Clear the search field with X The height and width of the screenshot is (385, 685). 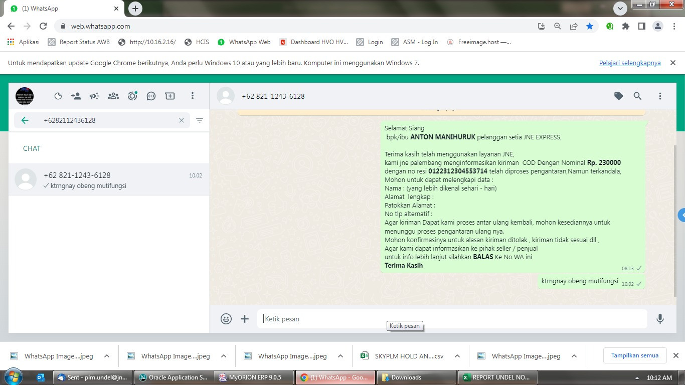182,120
